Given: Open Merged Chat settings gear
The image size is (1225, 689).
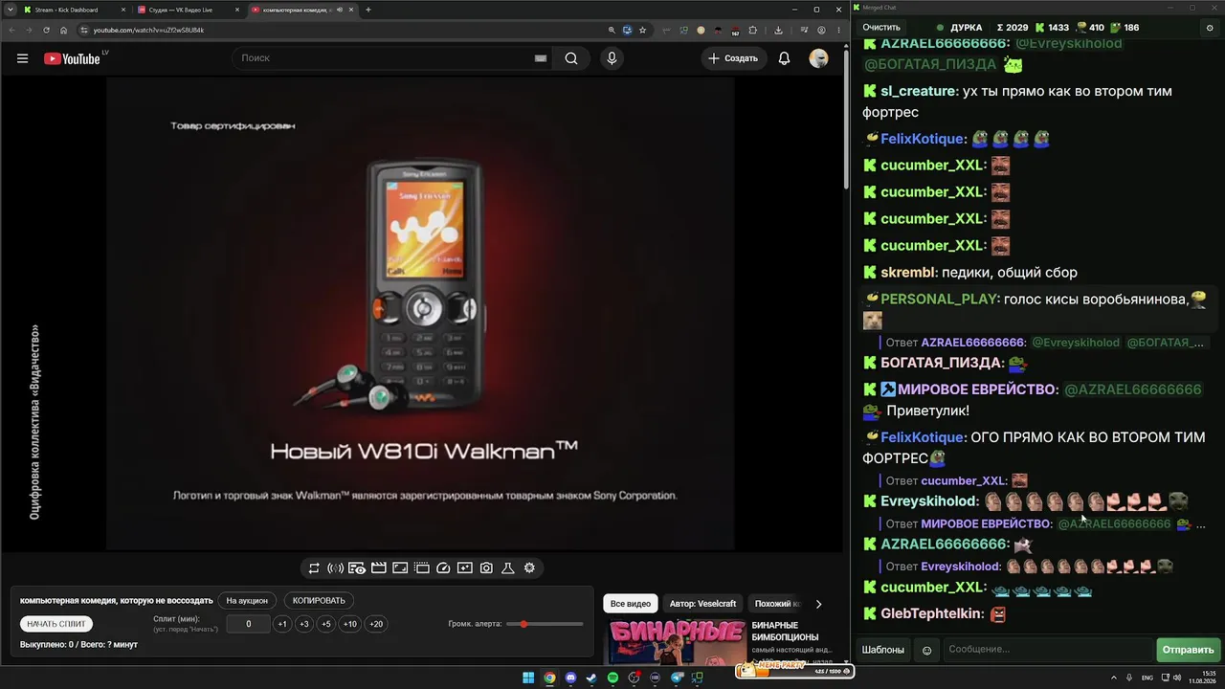Looking at the screenshot, I should (1210, 28).
